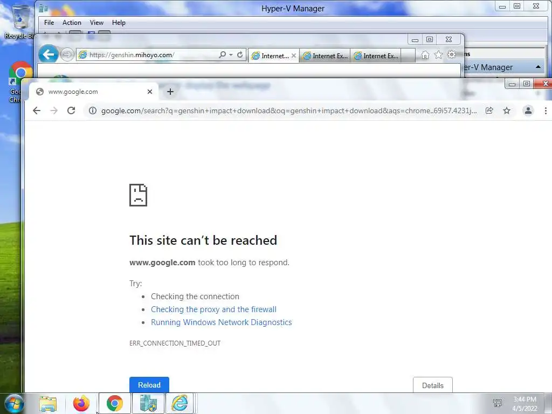Share this page icon in Chrome
Image resolution: width=552 pixels, height=414 pixels.
point(489,111)
